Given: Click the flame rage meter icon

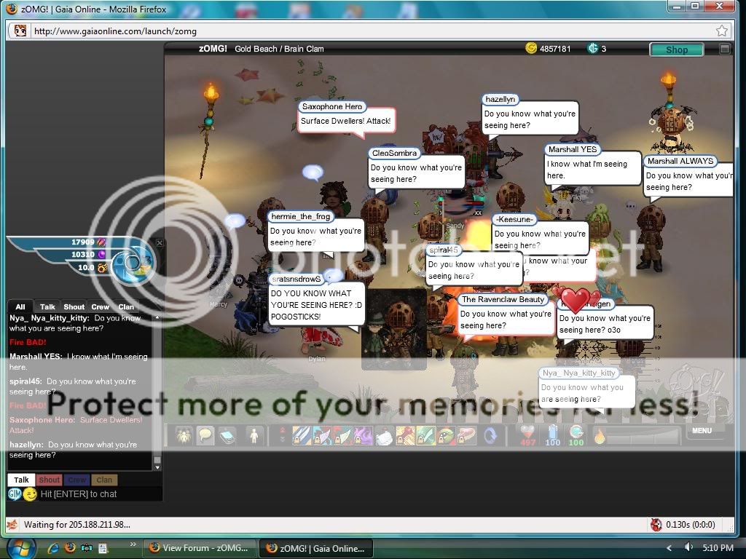Looking at the screenshot, I should pyautogui.click(x=599, y=436).
